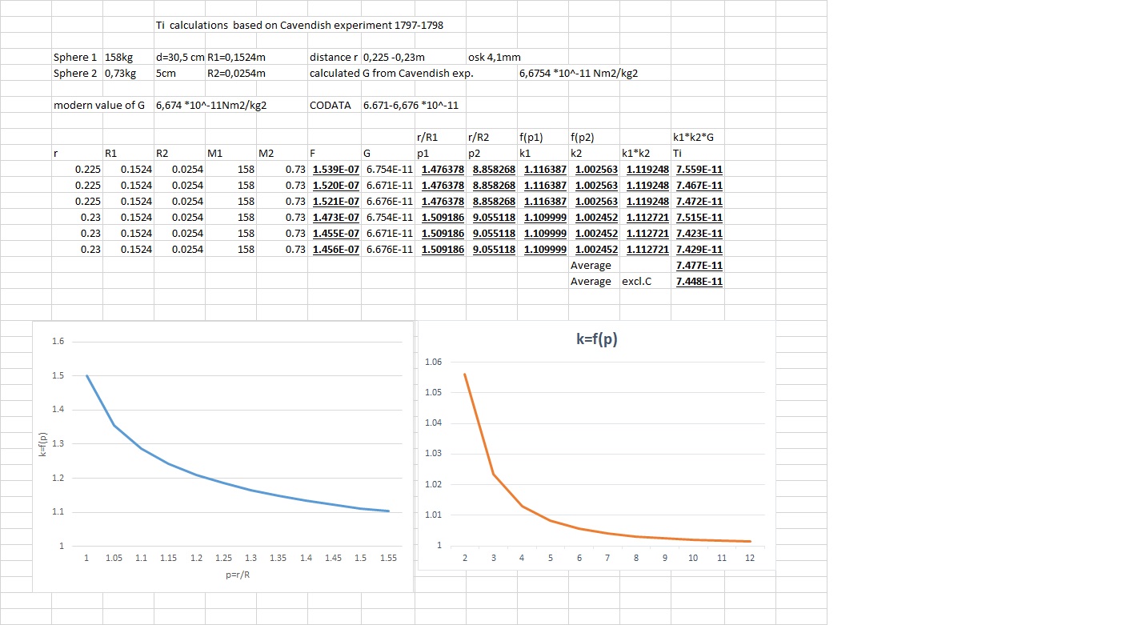The width and height of the screenshot is (1134, 625).
Task: Select the CODATA label cell
Action: click(330, 106)
